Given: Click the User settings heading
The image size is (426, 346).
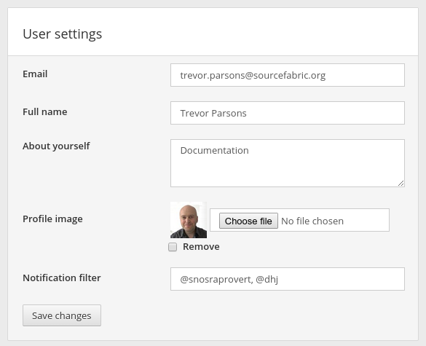Looking at the screenshot, I should click(62, 34).
